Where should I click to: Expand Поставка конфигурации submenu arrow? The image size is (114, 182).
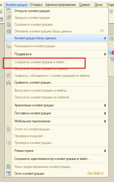[105, 113]
